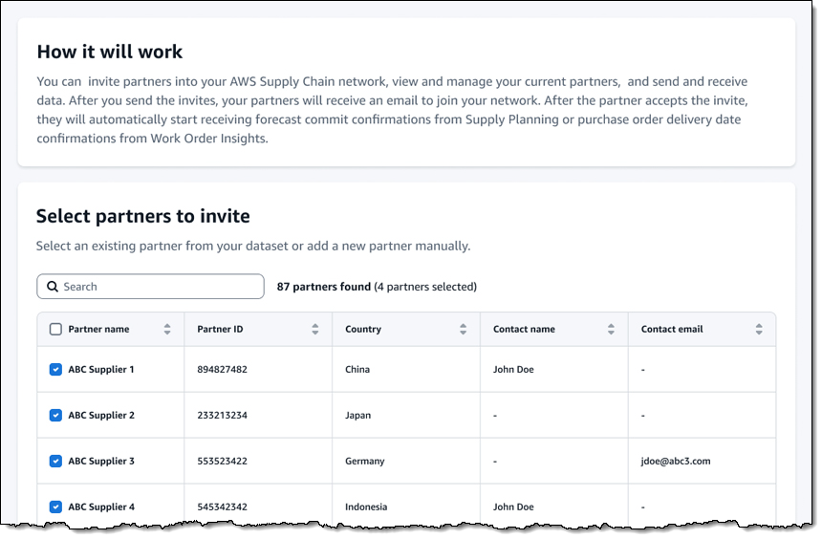Click the search magnifier icon
Viewport: 822px width, 539px height.
pos(52,287)
